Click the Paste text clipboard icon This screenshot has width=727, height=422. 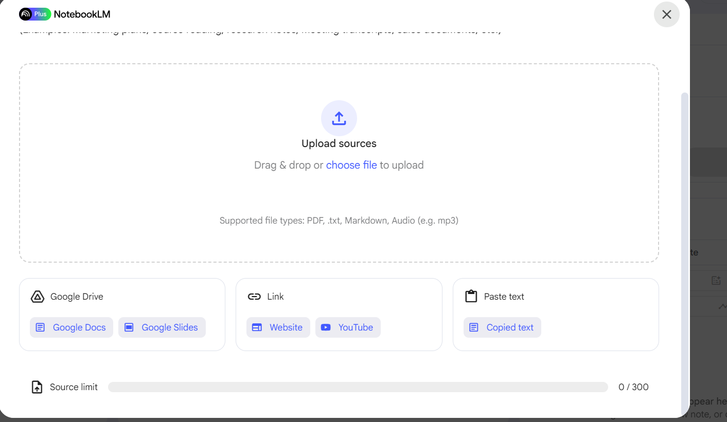tap(471, 297)
